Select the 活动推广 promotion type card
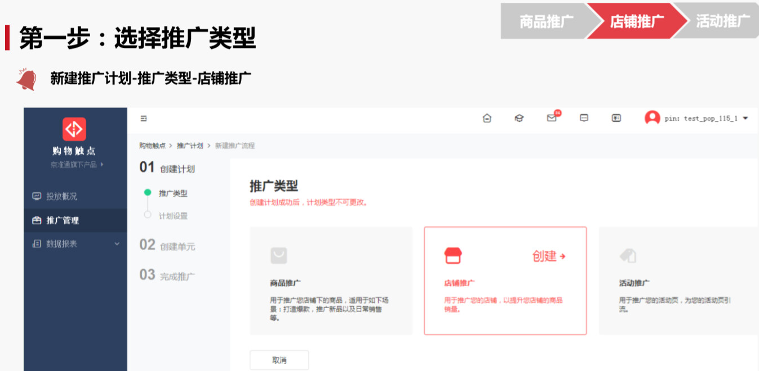The height and width of the screenshot is (371, 759). [x=678, y=280]
